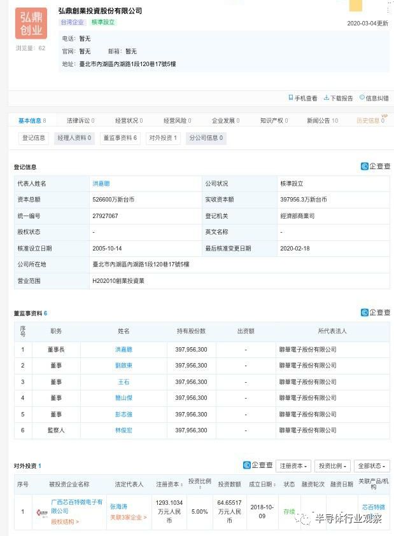
Task: Open director 王石 link in row 3
Action: pyautogui.click(x=123, y=382)
